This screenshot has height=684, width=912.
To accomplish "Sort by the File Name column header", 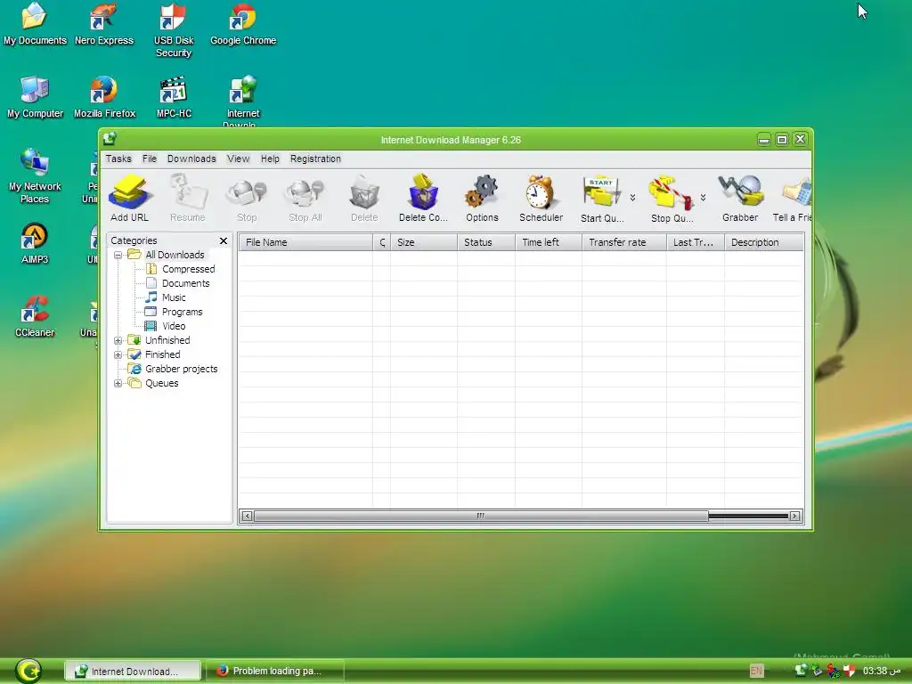I will click(306, 242).
